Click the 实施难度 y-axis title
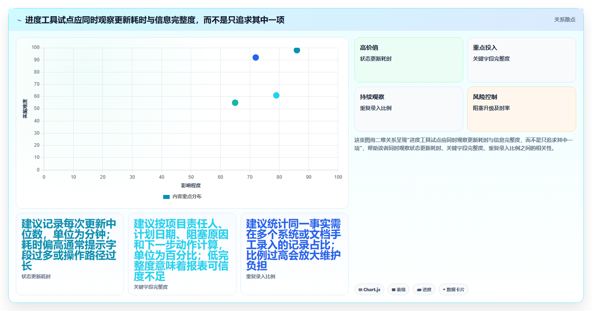The height and width of the screenshot is (311, 592). click(25, 109)
